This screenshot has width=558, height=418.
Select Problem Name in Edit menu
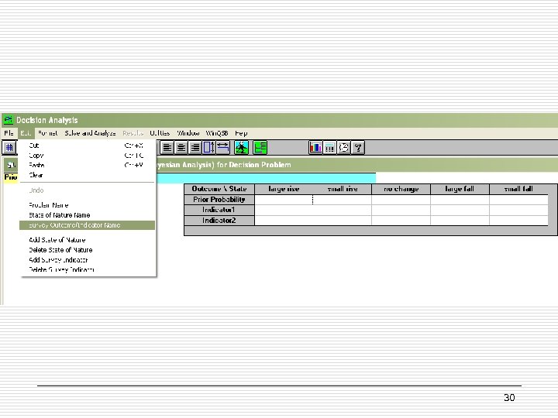click(87, 205)
